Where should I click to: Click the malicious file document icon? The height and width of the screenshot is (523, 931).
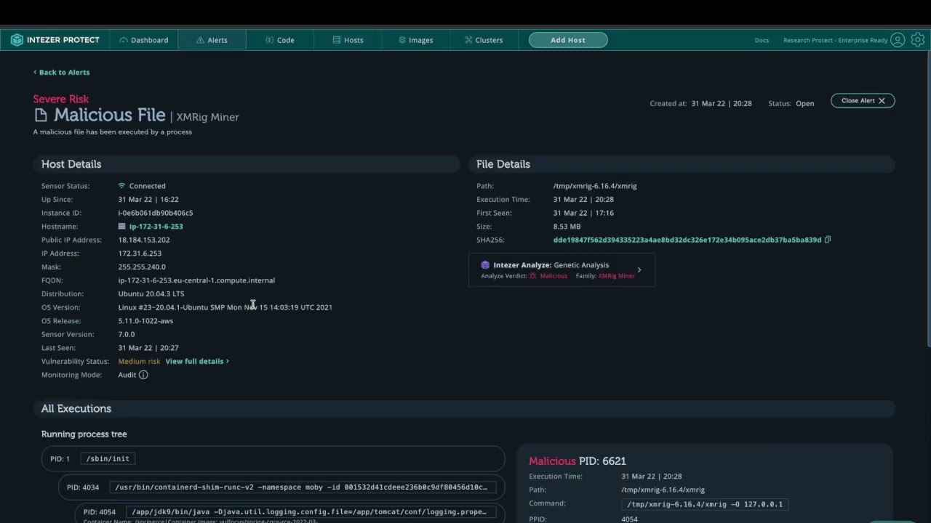pos(41,115)
